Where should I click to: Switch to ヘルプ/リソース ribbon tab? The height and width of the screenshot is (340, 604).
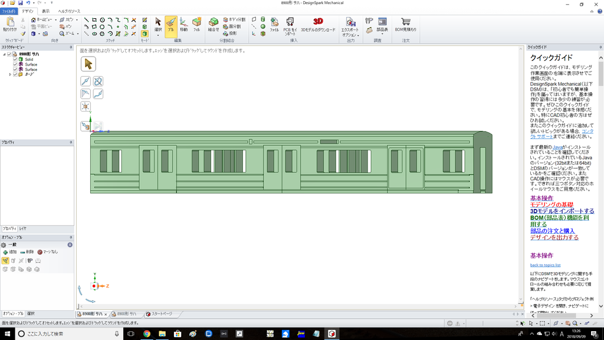69,11
